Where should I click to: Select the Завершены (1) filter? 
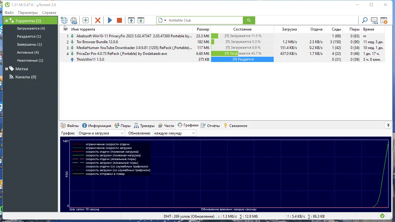point(29,44)
